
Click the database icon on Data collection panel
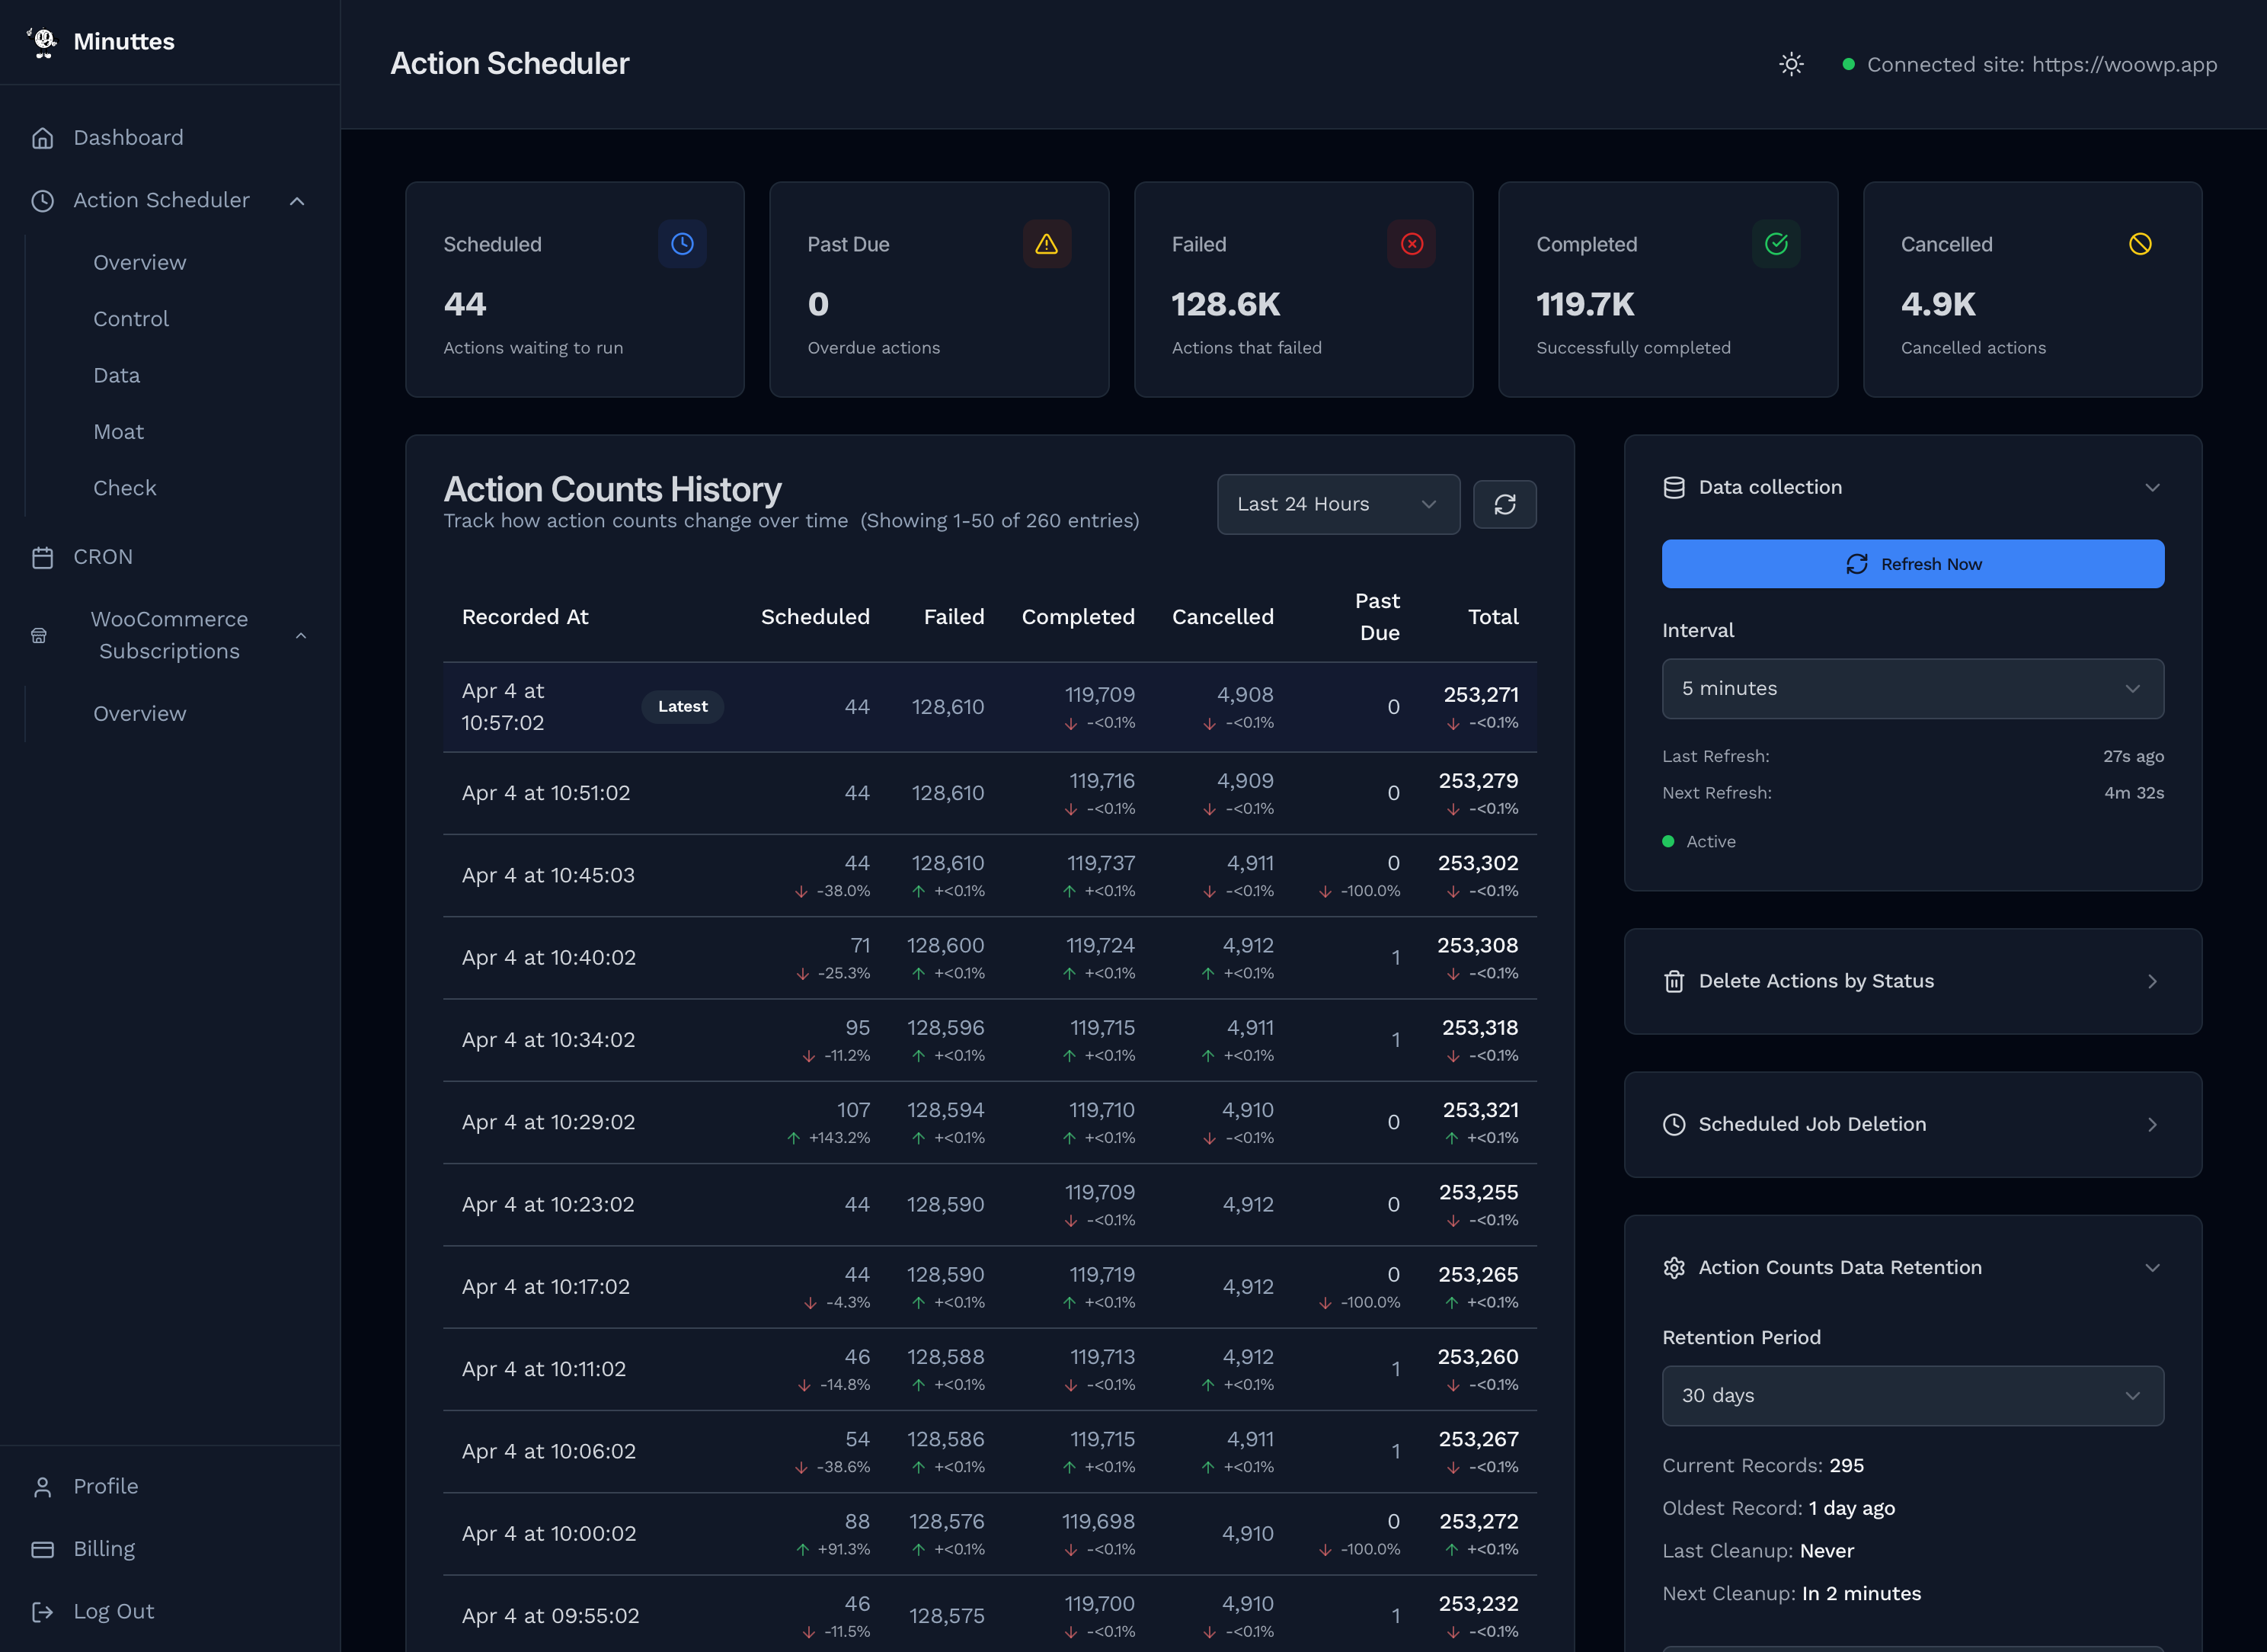[1674, 487]
